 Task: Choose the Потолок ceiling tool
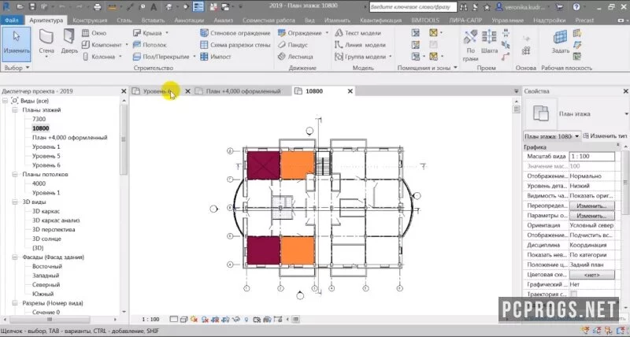click(150, 45)
